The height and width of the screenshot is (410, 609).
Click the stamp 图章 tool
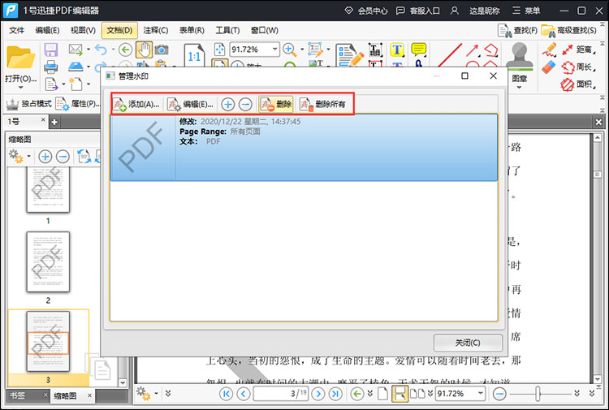click(x=520, y=63)
